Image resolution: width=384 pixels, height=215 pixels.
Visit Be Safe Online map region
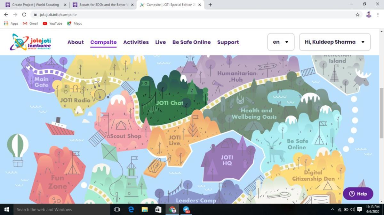[x=297, y=144]
